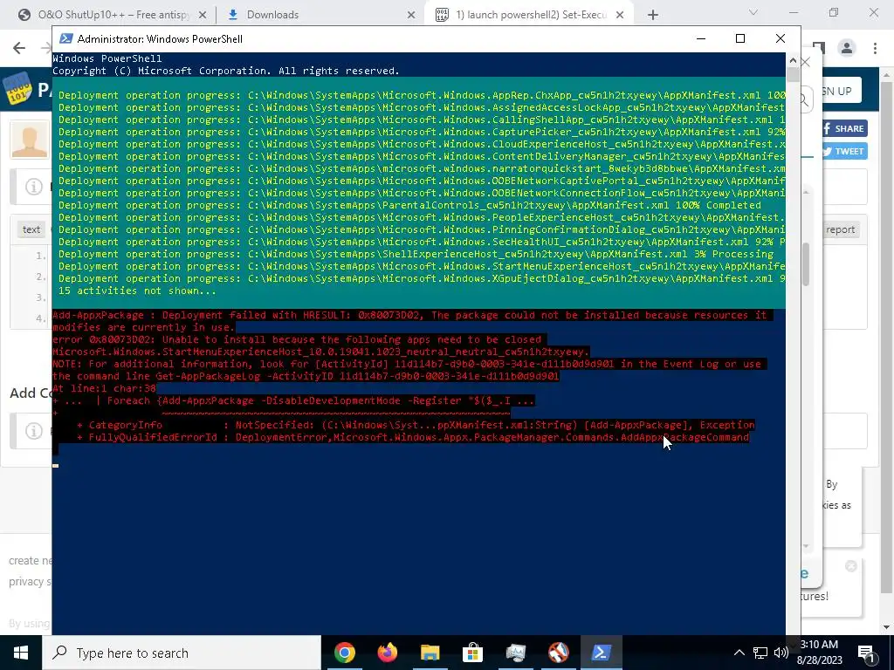Screen dimensions: 894x670
Task: Click PowerShell scrollbar up arrow
Action: click(793, 60)
